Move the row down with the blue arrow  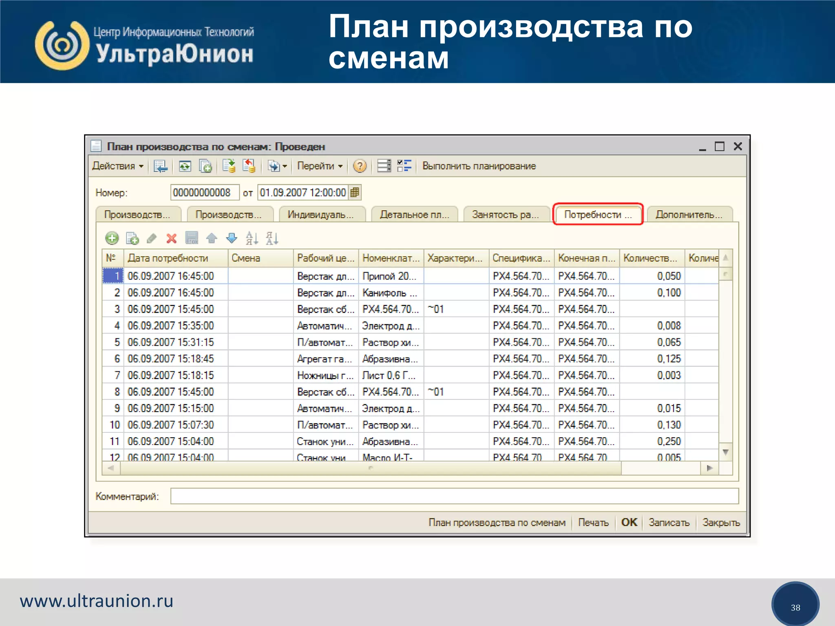pyautogui.click(x=232, y=238)
